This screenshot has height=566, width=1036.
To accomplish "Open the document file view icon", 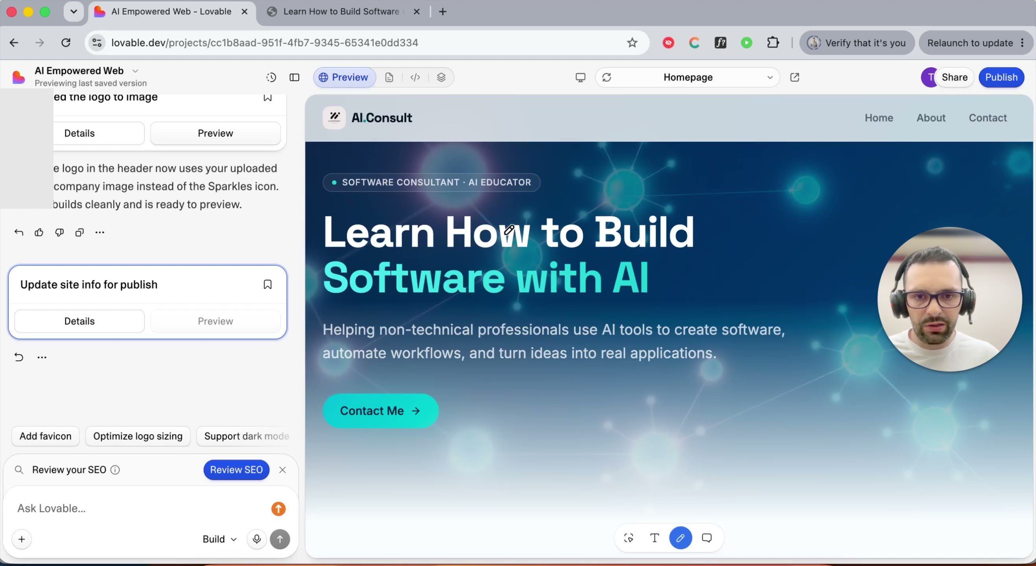I will [x=389, y=77].
